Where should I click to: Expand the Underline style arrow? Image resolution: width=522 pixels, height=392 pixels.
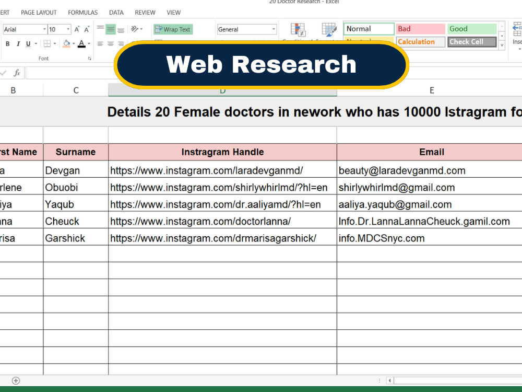(x=35, y=44)
